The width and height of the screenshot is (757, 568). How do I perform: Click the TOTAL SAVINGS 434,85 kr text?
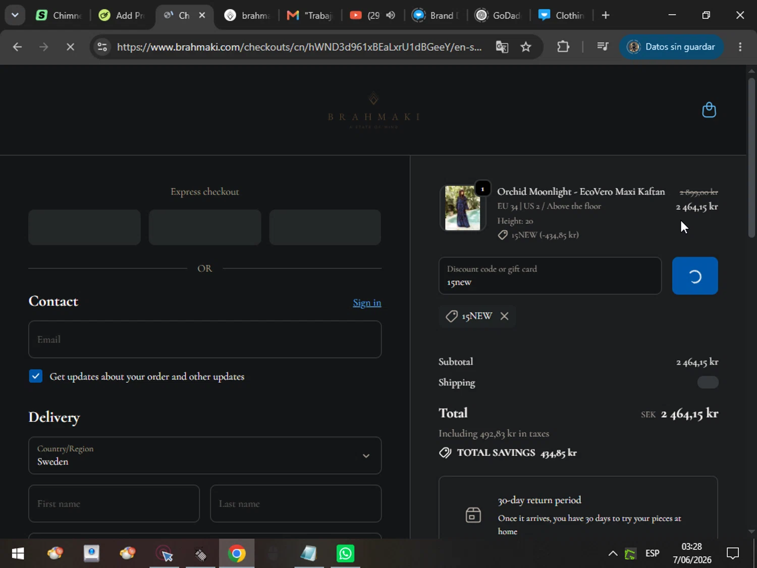(516, 452)
